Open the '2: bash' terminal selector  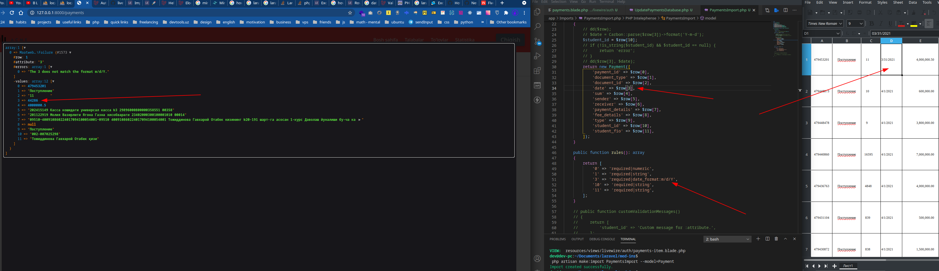727,239
